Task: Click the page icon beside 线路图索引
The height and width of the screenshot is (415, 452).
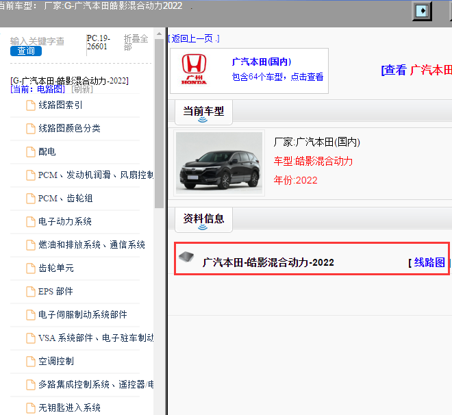Action: point(31,105)
